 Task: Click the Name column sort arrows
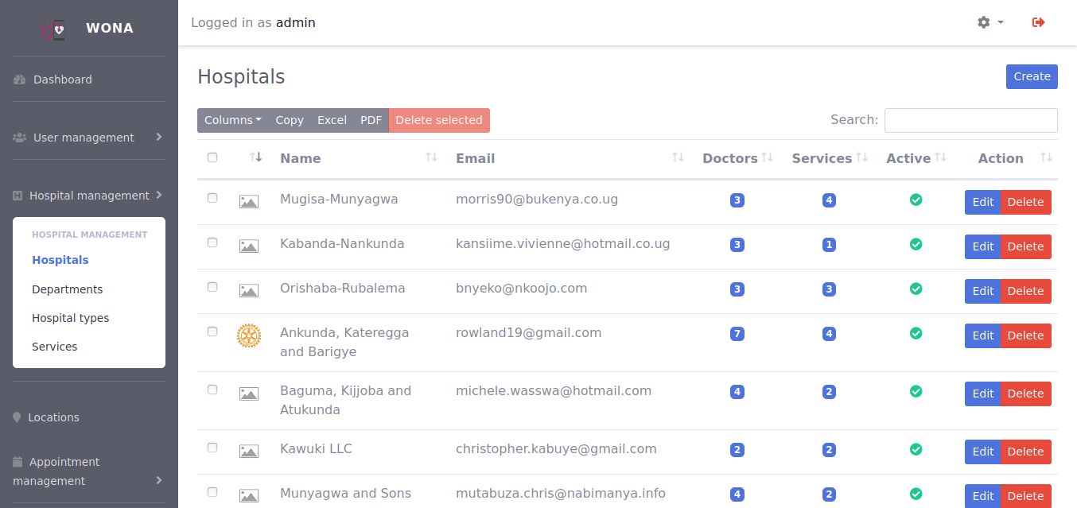[431, 157]
